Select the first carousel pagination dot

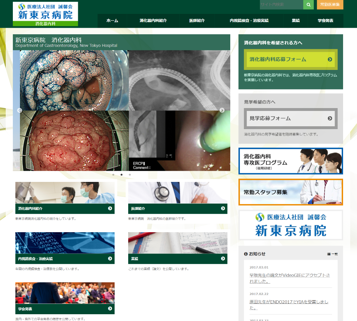pyautogui.click(x=114, y=175)
